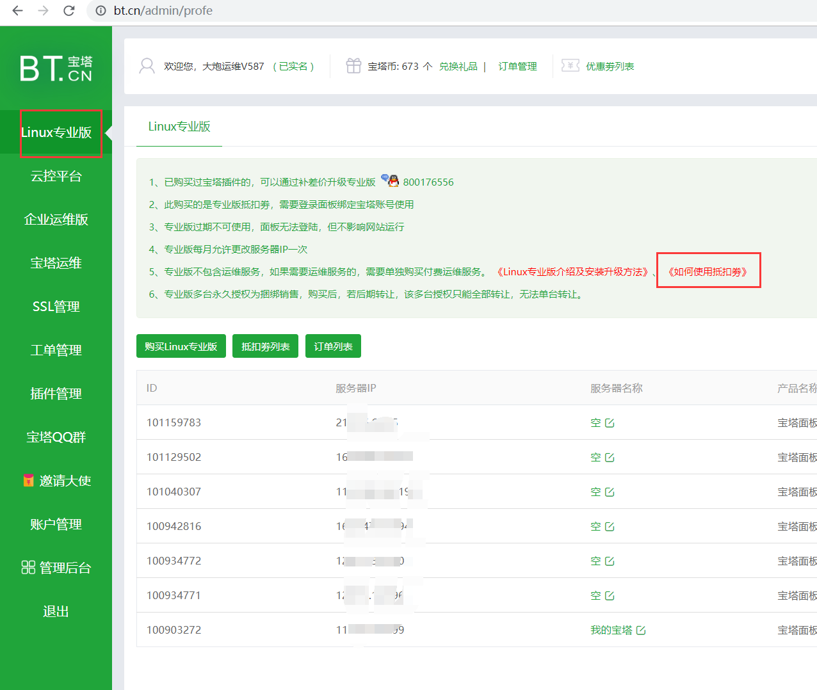Viewport: 817px width, 690px height.
Task: Edit server name for ID 100934772
Action: (610, 561)
